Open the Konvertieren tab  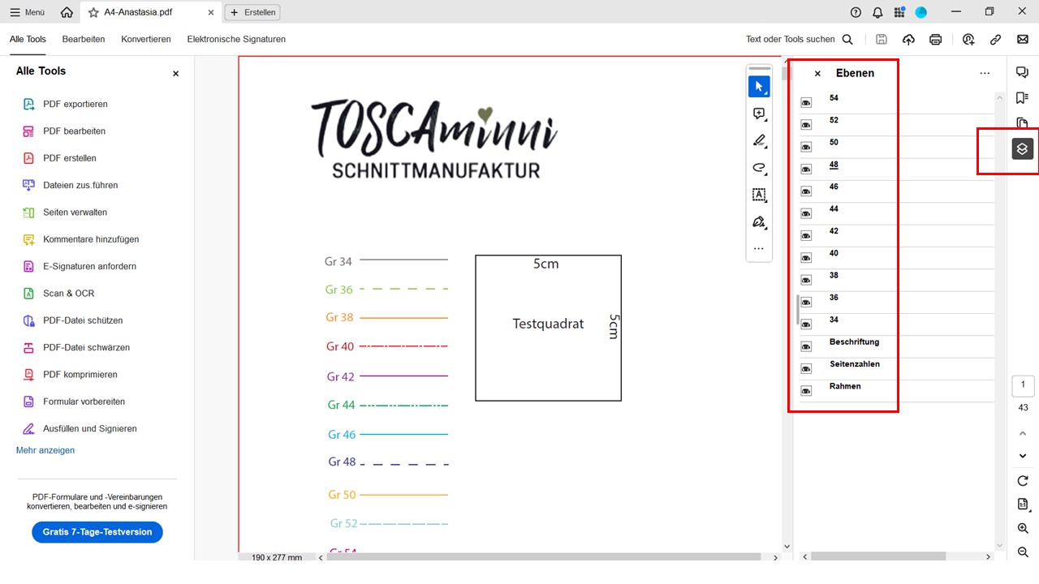point(146,39)
